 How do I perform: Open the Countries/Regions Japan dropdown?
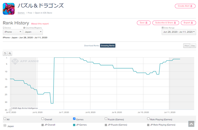33,32
